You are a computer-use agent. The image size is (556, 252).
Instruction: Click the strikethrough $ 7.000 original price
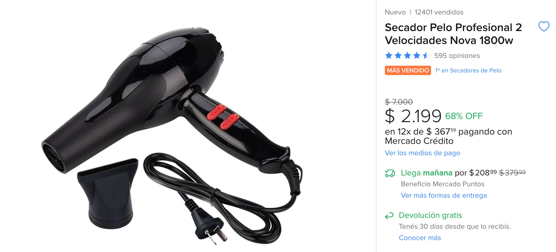point(399,102)
